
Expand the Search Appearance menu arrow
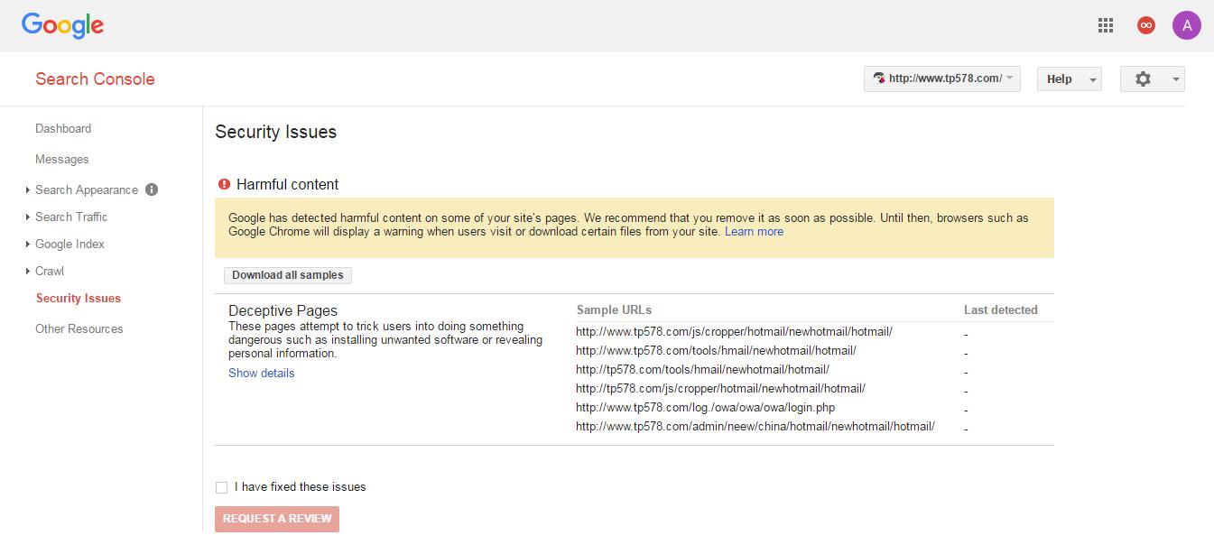27,190
